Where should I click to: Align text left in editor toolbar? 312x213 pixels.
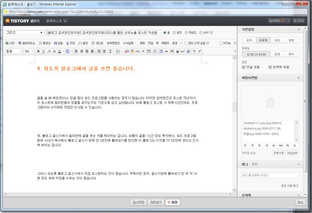pos(76,51)
